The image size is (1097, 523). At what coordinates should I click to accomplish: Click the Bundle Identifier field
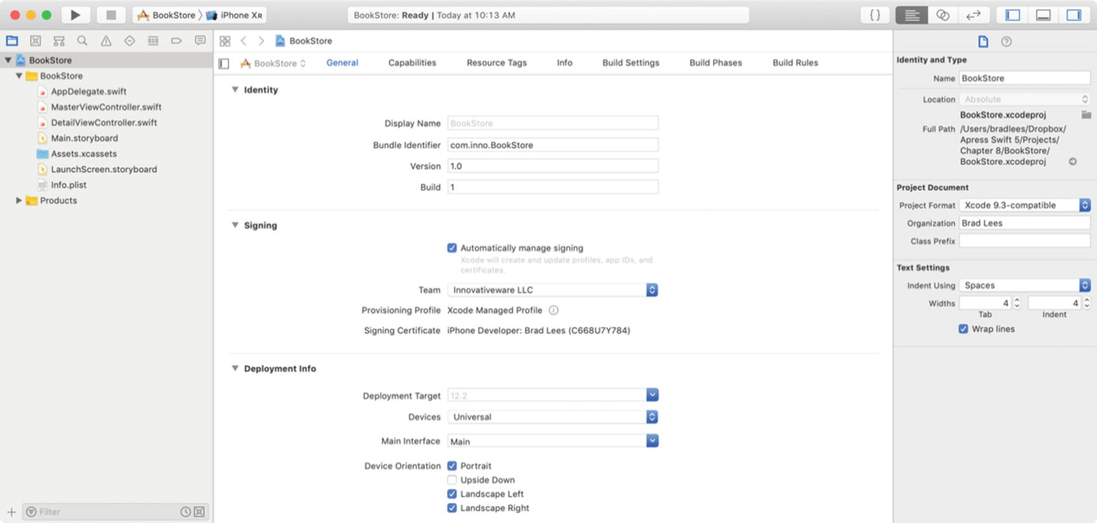553,145
